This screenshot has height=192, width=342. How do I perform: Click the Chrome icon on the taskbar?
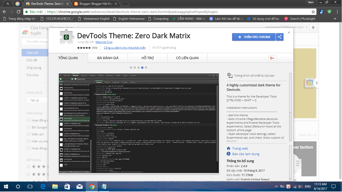[92, 187]
